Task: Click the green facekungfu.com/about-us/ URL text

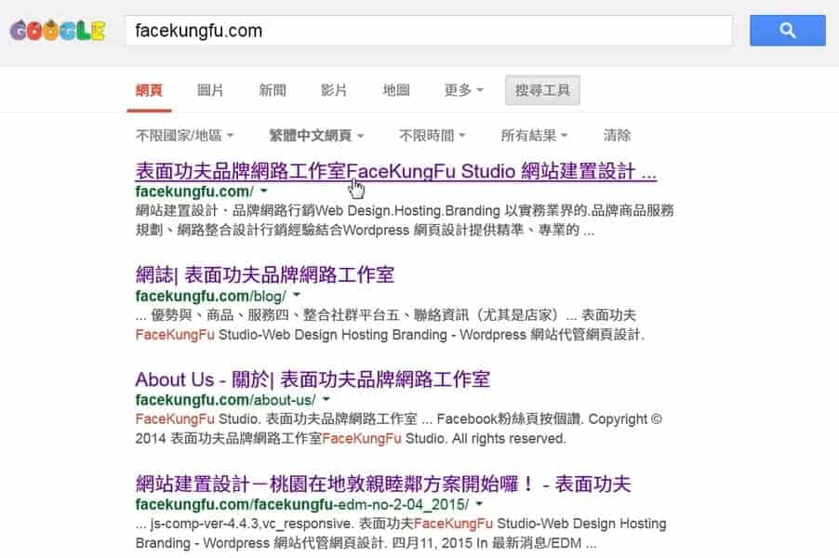Action: coord(225,400)
